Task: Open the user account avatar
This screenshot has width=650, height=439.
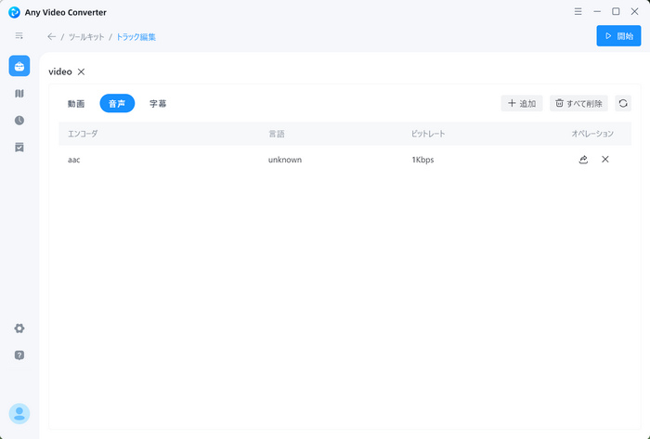Action: pyautogui.click(x=19, y=413)
